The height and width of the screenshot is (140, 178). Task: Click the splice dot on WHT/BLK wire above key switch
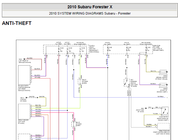(127, 68)
